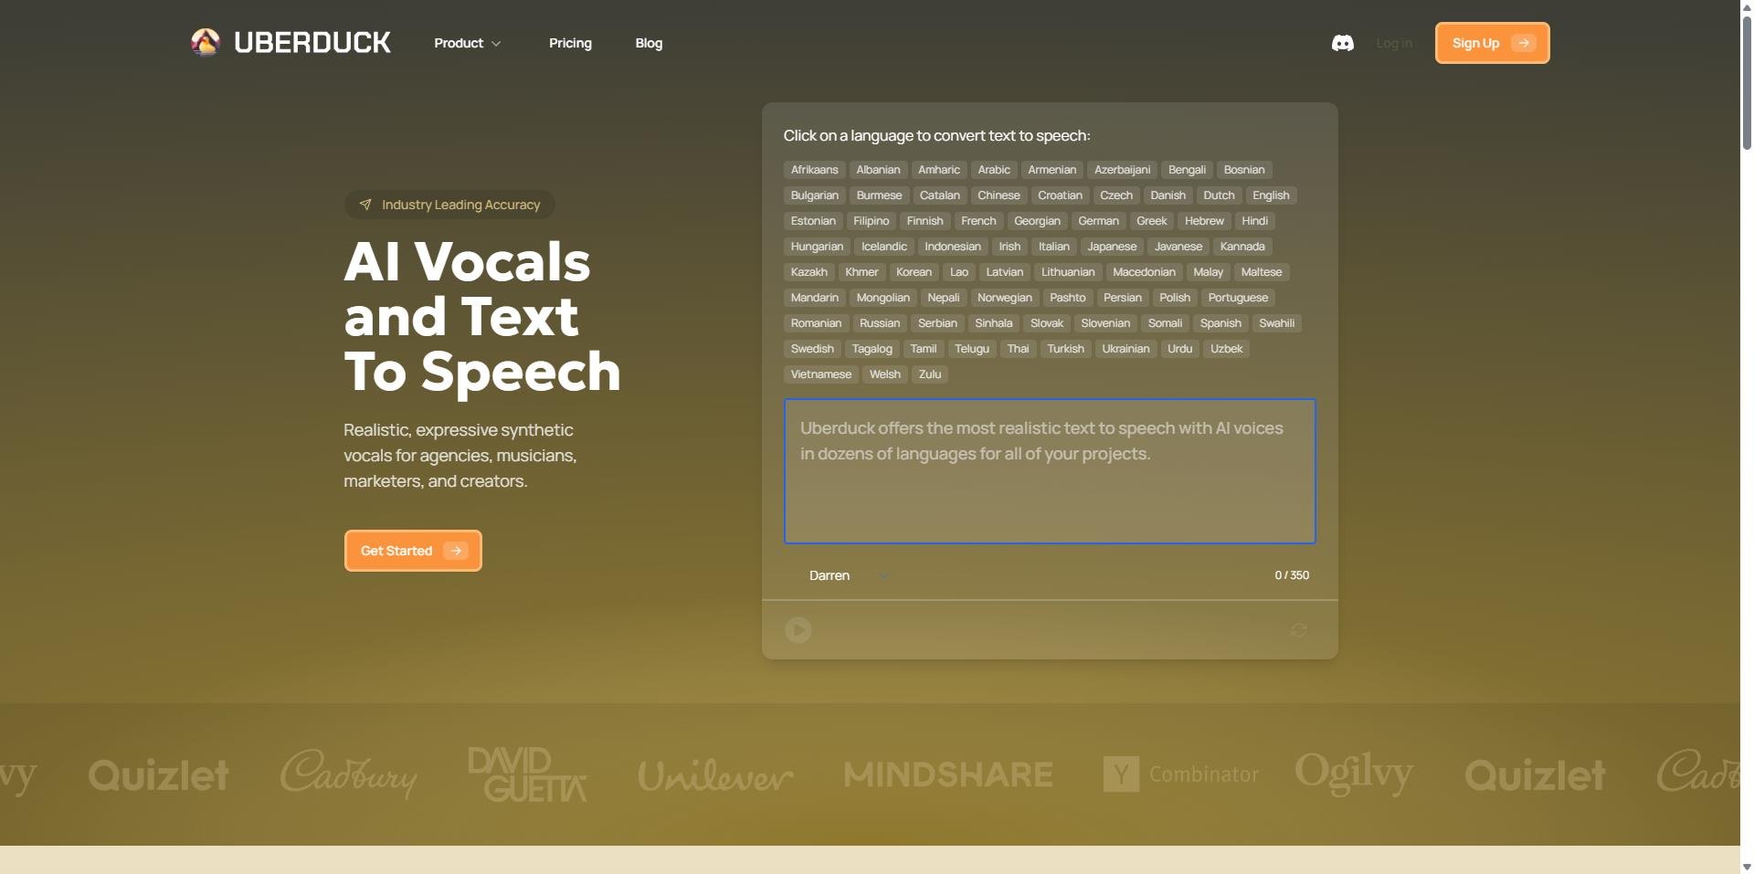
Task: Choose the Maltese language
Action: pos(1262,272)
